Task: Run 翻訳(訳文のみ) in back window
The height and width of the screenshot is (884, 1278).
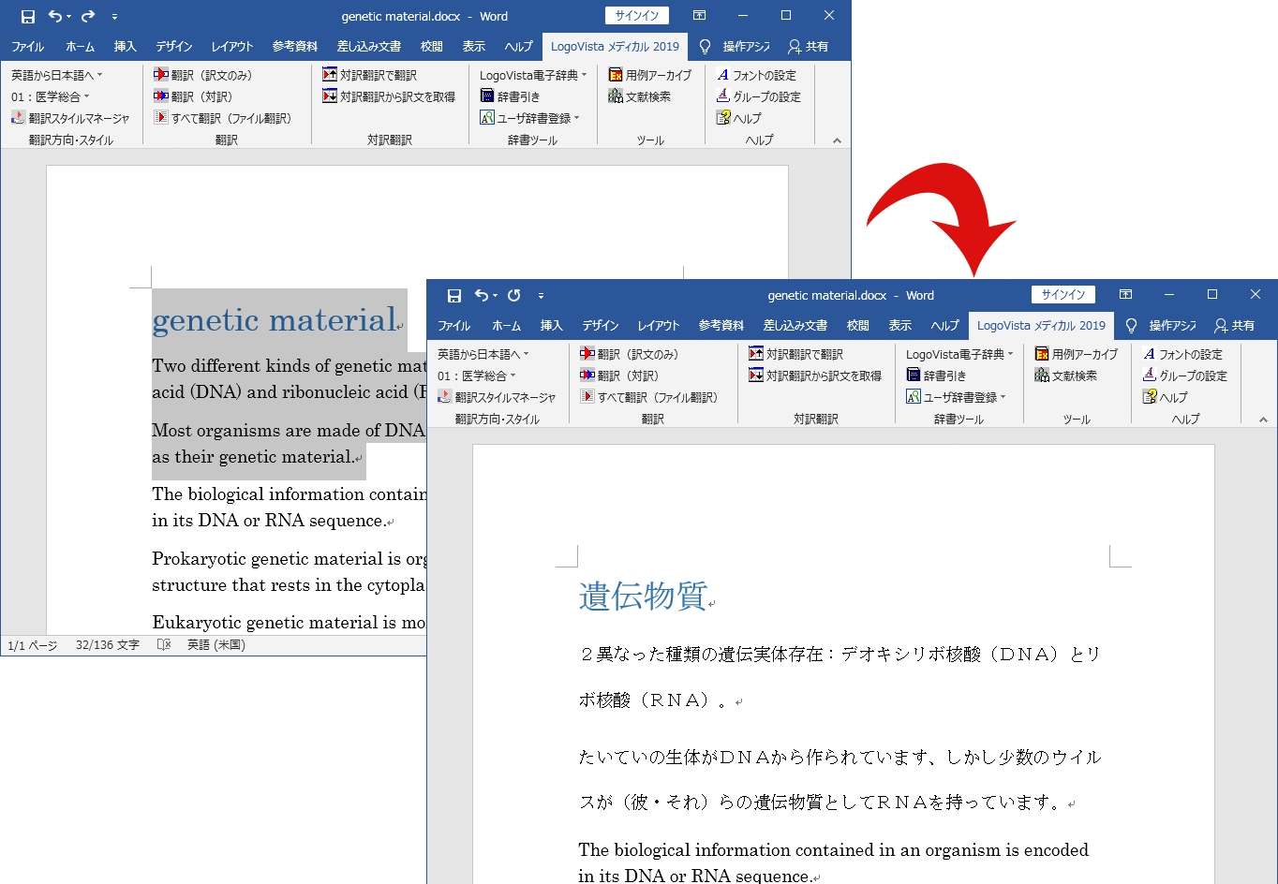Action: click(203, 75)
